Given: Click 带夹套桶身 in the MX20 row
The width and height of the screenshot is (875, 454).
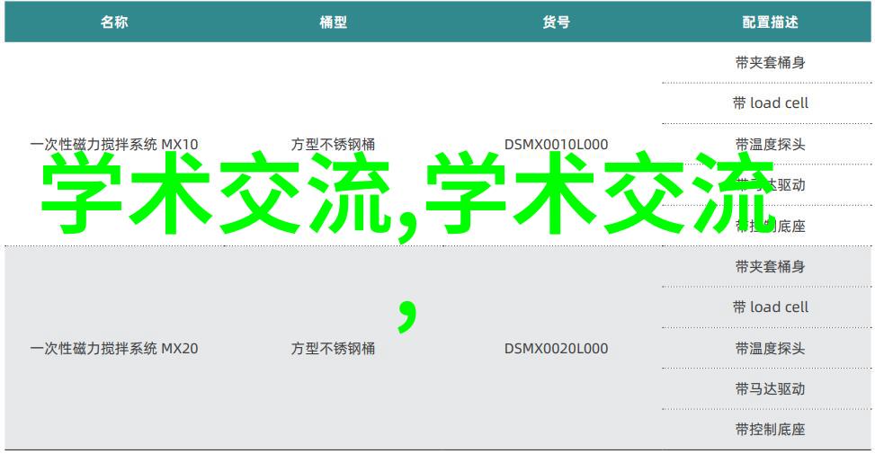Looking at the screenshot, I should point(770,267).
